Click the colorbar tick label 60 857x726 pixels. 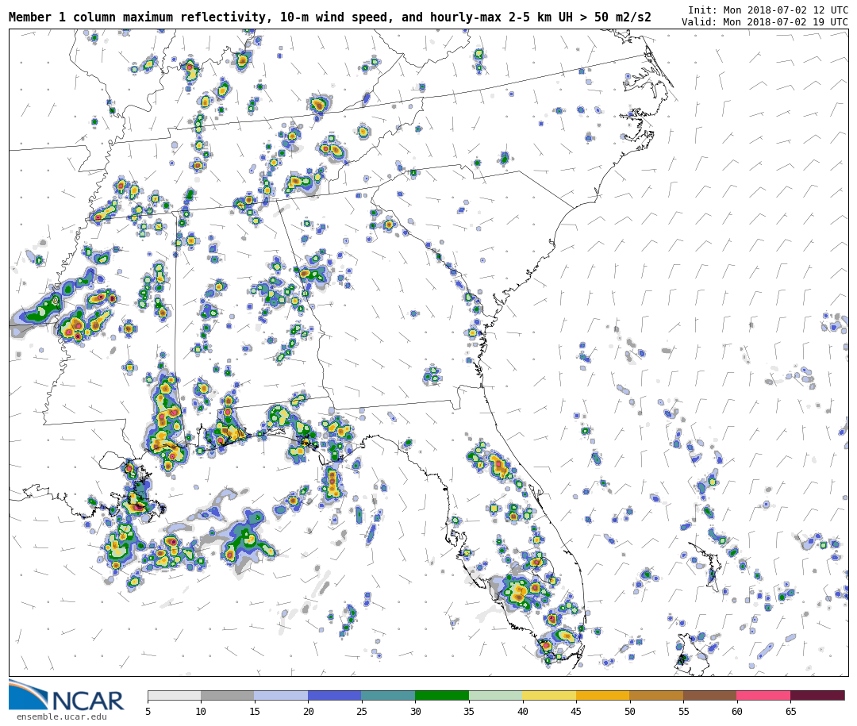pos(736,711)
